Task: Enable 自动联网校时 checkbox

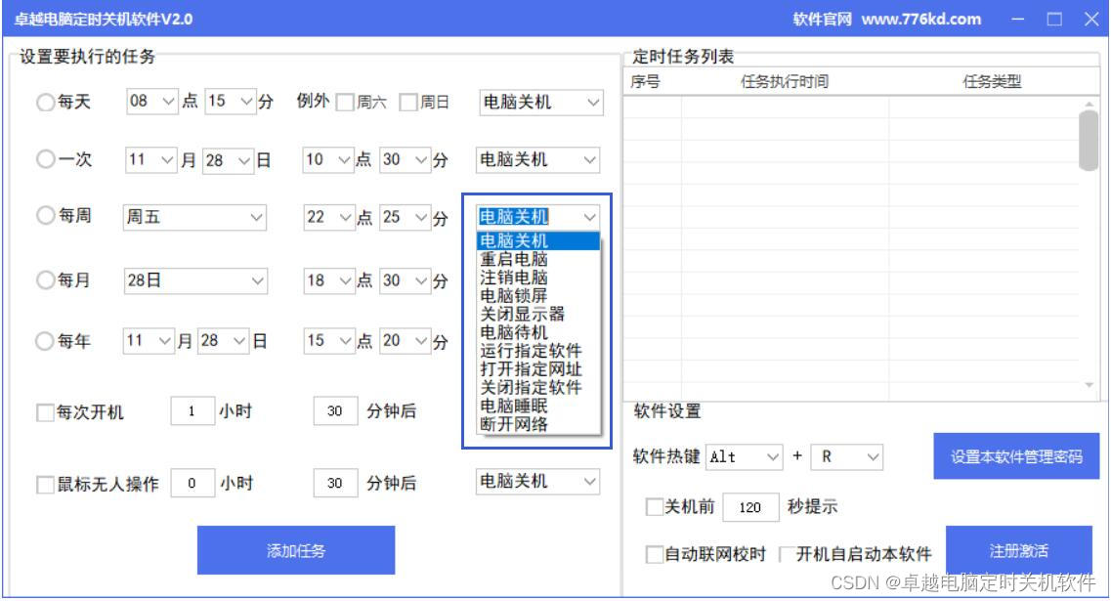Action: (x=654, y=554)
